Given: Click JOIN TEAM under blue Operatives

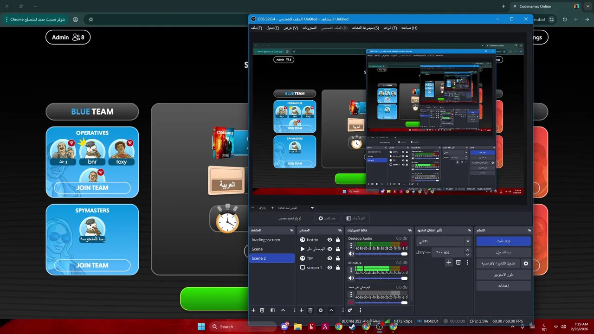Looking at the screenshot, I should (x=92, y=188).
